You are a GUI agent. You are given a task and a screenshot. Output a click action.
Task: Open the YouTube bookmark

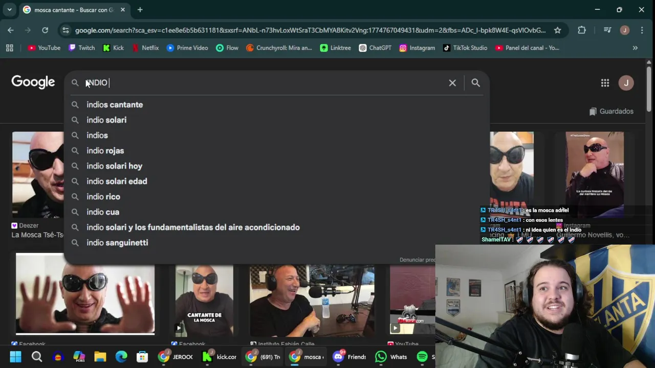(44, 48)
